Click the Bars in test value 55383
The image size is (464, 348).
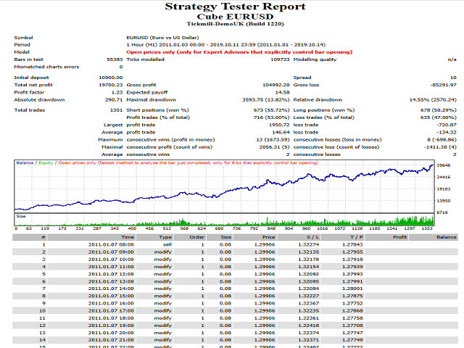115,59
